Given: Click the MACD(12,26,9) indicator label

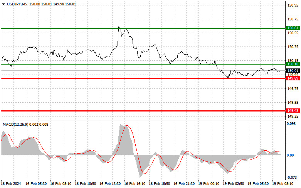Looking at the screenshot, I should pos(15,125).
